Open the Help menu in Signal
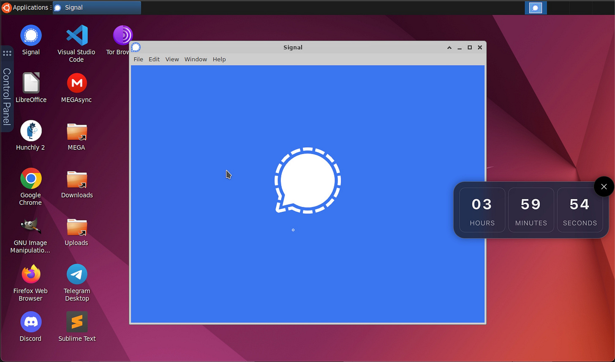615x362 pixels. coord(219,59)
